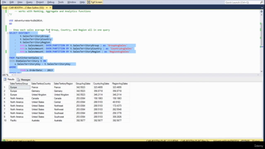Click the Germany region cell

coord(64,91)
